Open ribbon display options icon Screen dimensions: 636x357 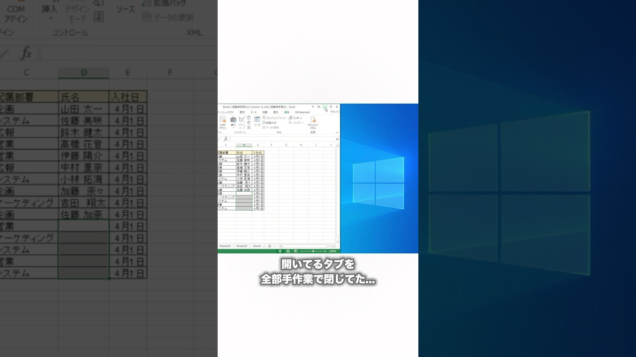pos(318,107)
